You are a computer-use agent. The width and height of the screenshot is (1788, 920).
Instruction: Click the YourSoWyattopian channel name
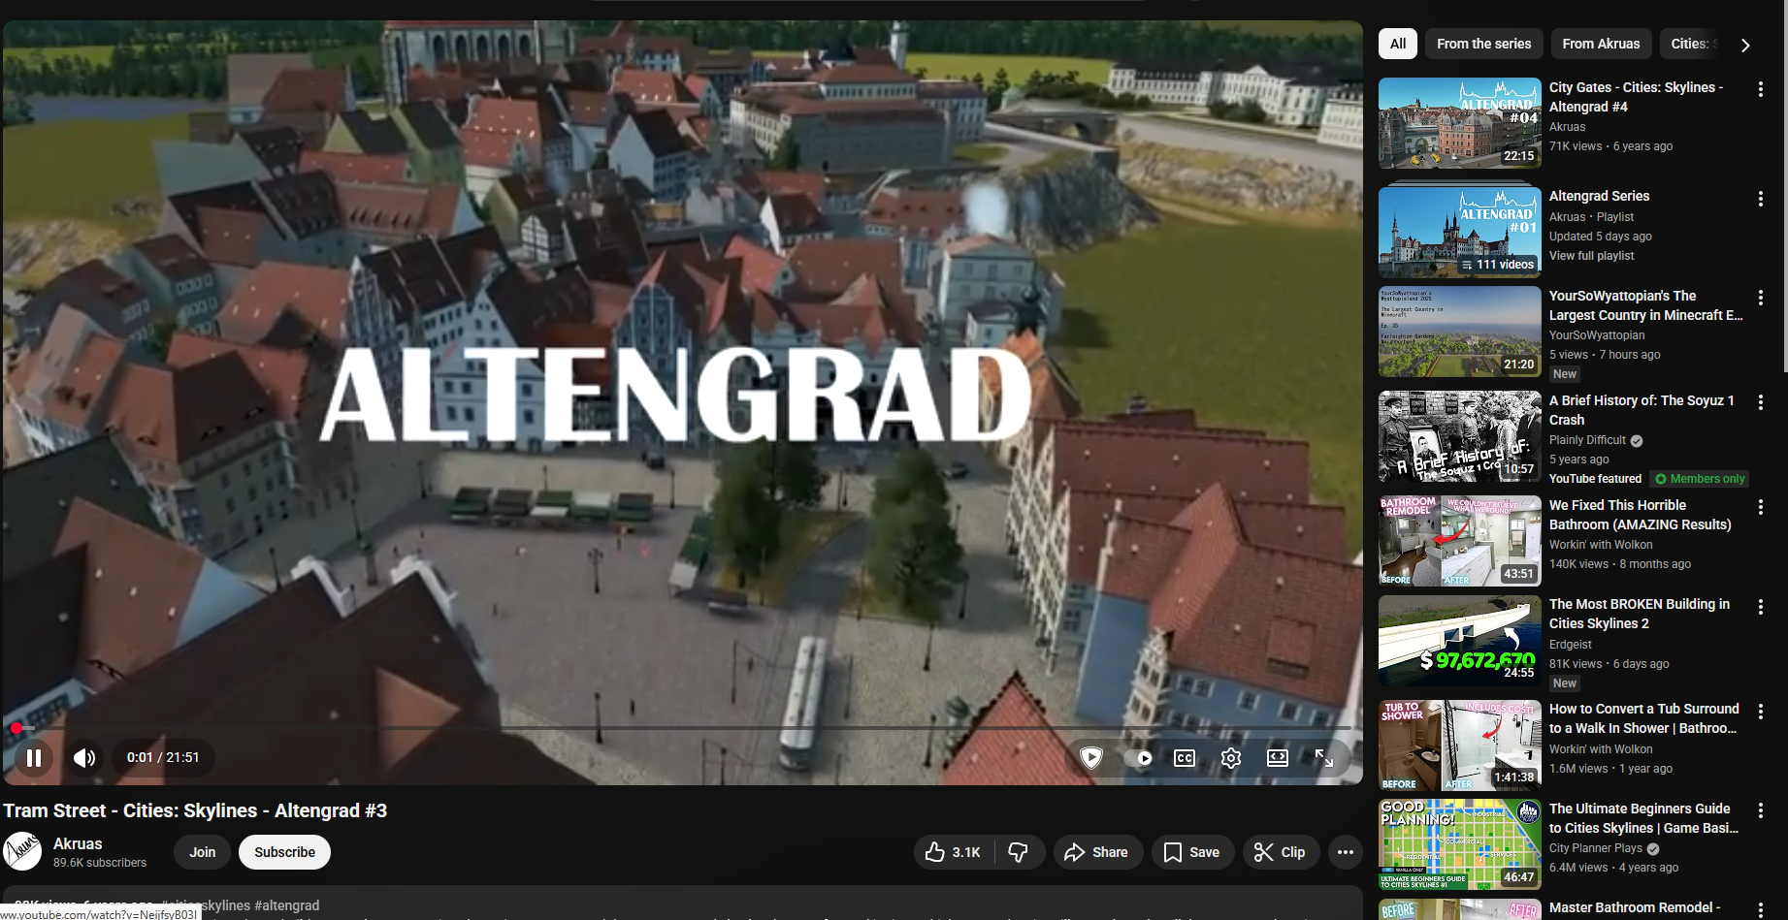pyautogui.click(x=1597, y=335)
